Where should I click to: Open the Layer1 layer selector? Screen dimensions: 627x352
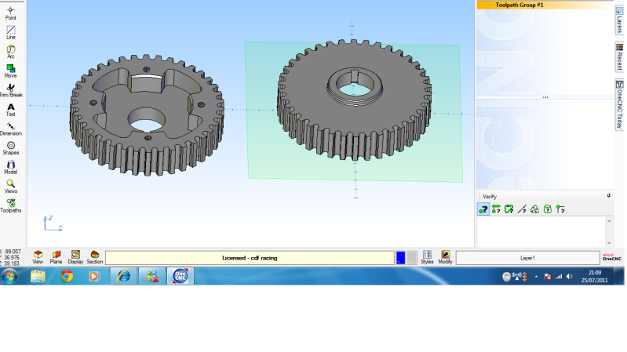[x=527, y=258]
